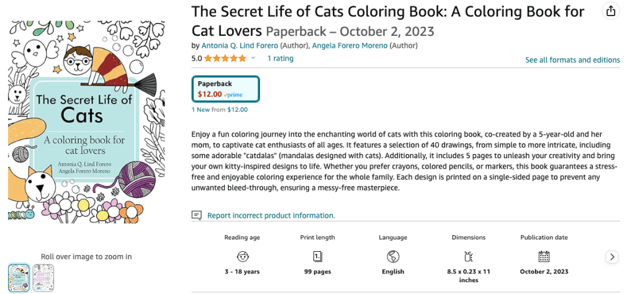
Task: Expand the rating breakdown dropdown arrow
Action: (x=253, y=59)
